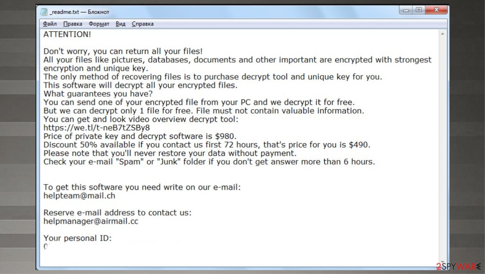
Task: Maximize the Notepad window
Action: [419, 10]
